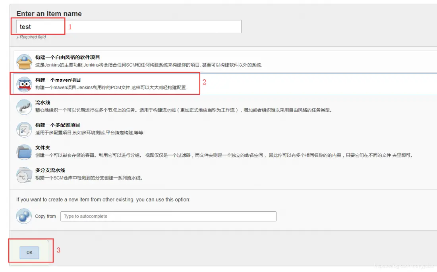Image resolution: width=437 pixels, height=272 pixels.
Task: Click the Enter an item name heading
Action: pyautogui.click(x=49, y=13)
